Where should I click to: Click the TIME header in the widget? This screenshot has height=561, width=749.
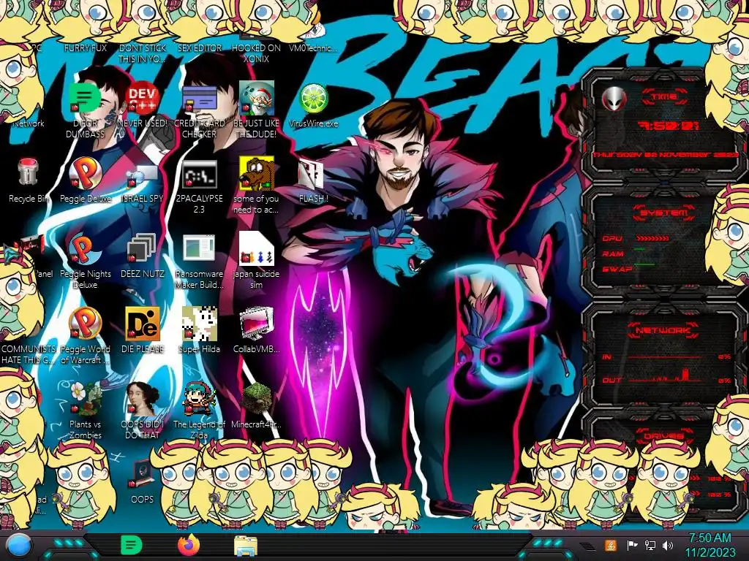point(664,97)
